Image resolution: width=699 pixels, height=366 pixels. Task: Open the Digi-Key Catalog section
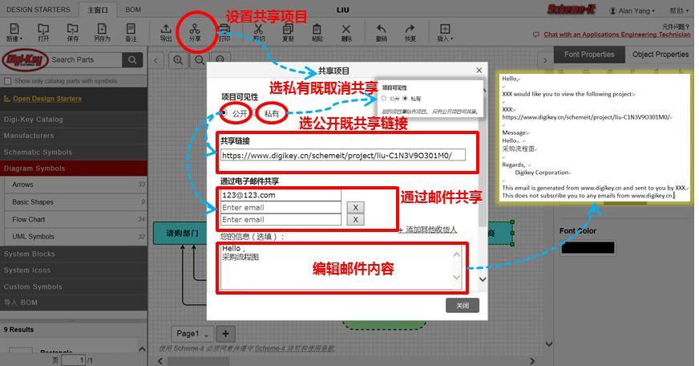pyautogui.click(x=74, y=119)
